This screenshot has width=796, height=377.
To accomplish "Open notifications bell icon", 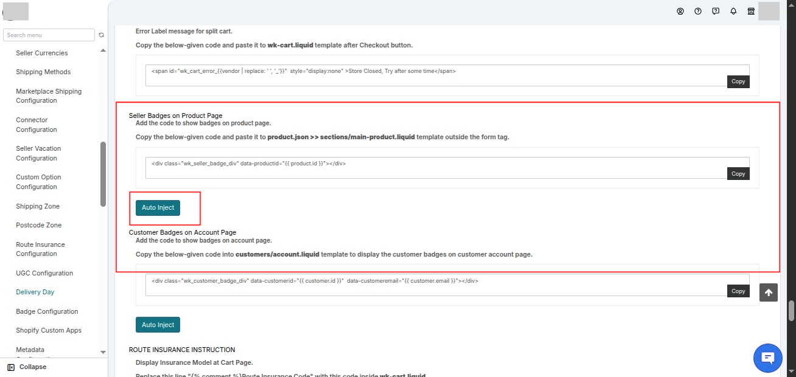I will pos(733,11).
